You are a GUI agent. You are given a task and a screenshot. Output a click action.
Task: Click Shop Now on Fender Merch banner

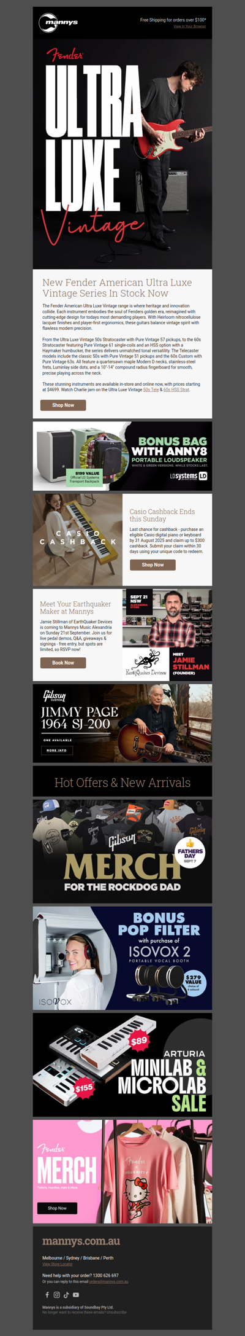[58, 1208]
